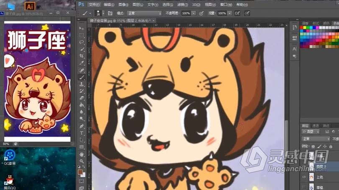This screenshot has width=339, height=190.
Task: Select the Brush tool in toolbox
Action: point(82,77)
